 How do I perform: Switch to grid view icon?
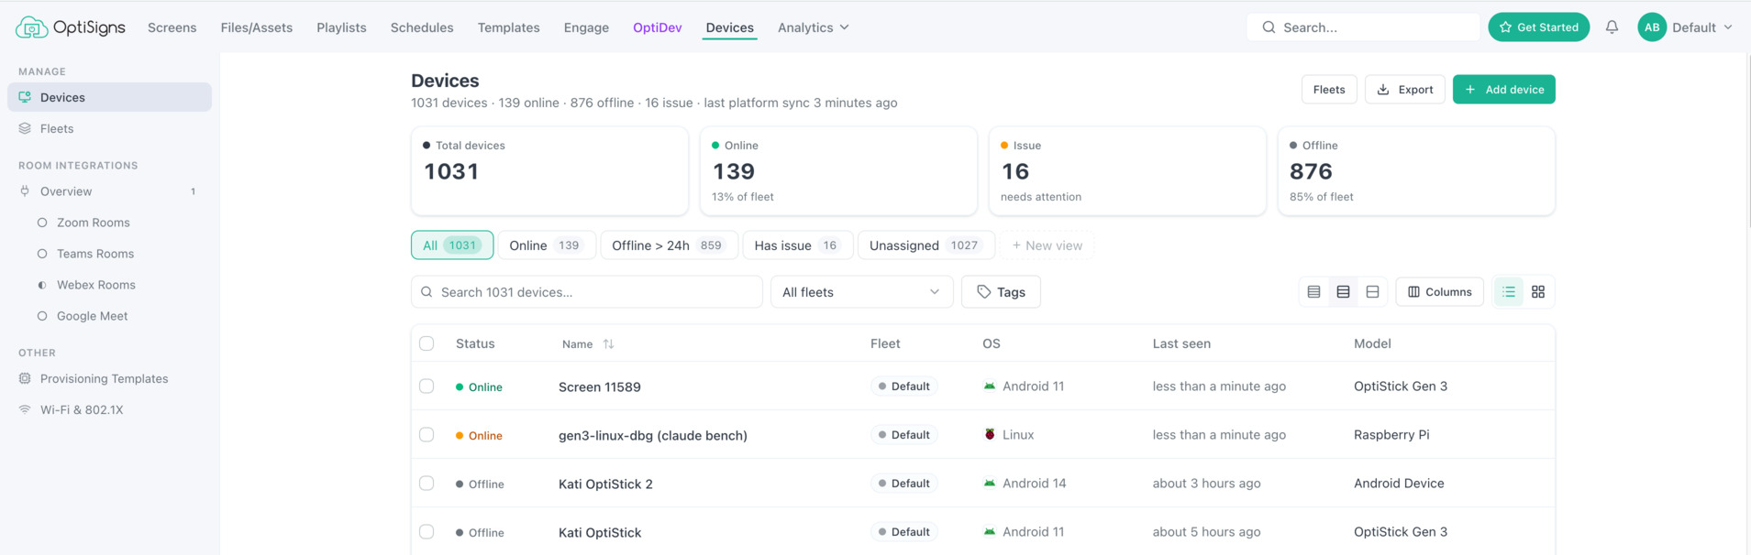coord(1538,292)
